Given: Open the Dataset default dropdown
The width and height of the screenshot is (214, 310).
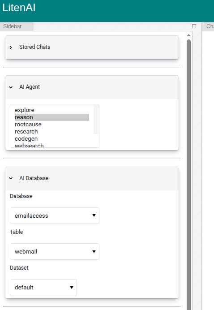Looking at the screenshot, I should click(x=43, y=288).
